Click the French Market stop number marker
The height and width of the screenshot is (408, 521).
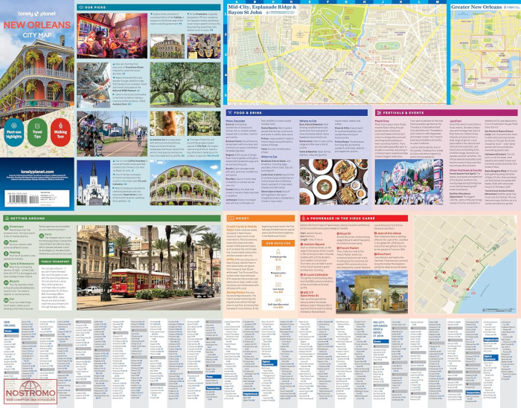(x=338, y=247)
